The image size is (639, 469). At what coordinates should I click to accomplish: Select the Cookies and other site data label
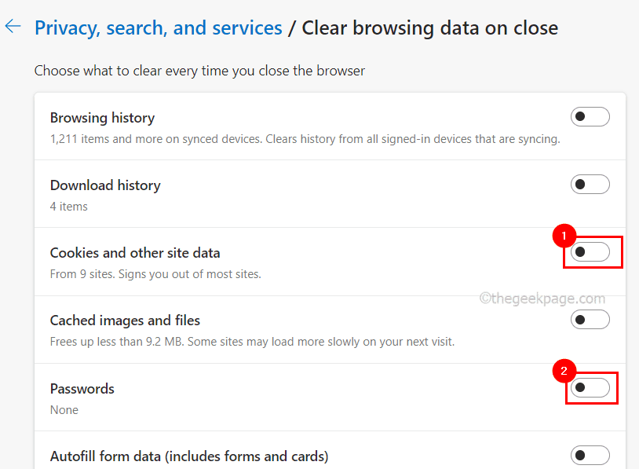[x=135, y=253]
